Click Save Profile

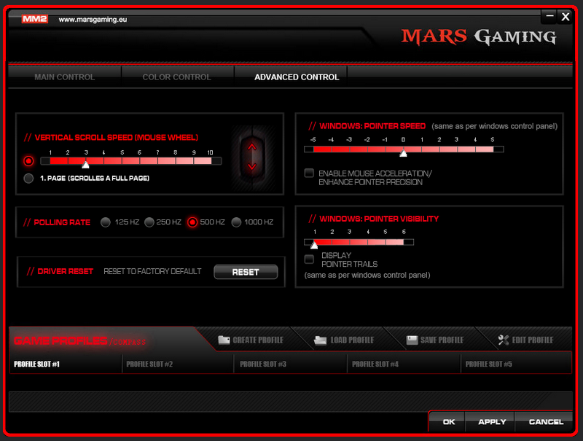click(435, 340)
